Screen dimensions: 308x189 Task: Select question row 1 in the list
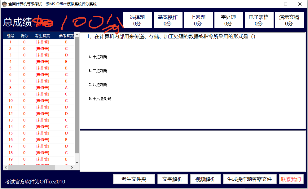pos(39,42)
